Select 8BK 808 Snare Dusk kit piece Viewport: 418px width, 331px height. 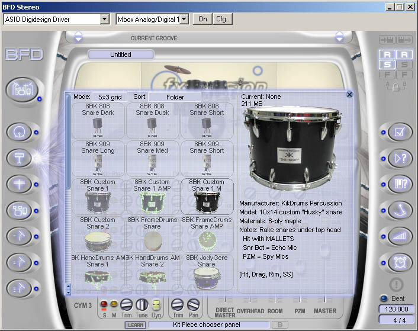152,120
